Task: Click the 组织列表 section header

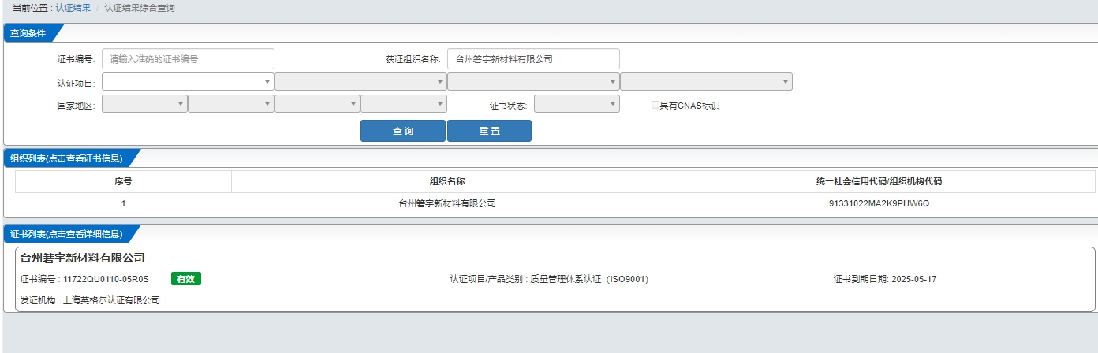Action: point(67,158)
